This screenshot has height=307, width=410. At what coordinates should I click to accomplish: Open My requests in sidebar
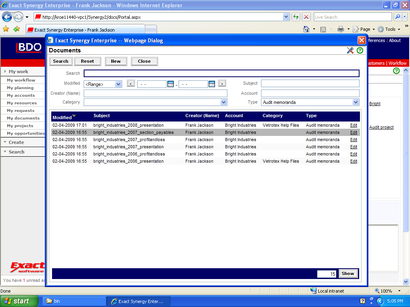point(21,110)
